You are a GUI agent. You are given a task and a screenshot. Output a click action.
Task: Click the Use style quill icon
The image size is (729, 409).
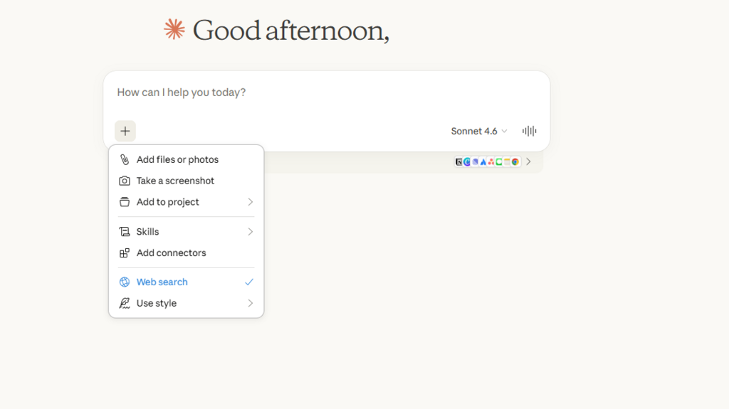coord(125,304)
